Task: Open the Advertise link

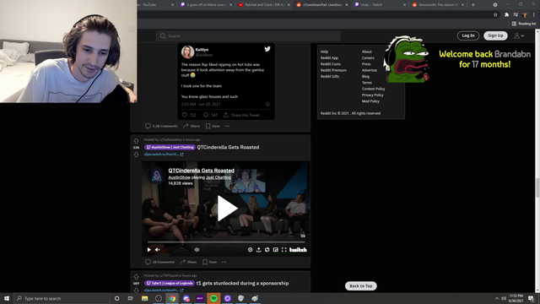Action: click(370, 70)
